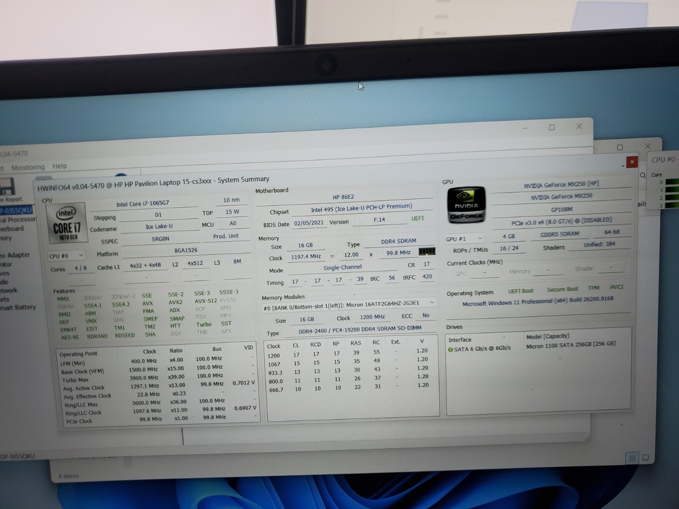Click the Intel 495 chipset value
The height and width of the screenshot is (509, 679).
[x=361, y=208]
